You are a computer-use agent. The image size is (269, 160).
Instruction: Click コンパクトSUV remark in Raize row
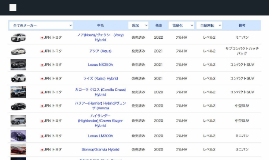(242, 78)
